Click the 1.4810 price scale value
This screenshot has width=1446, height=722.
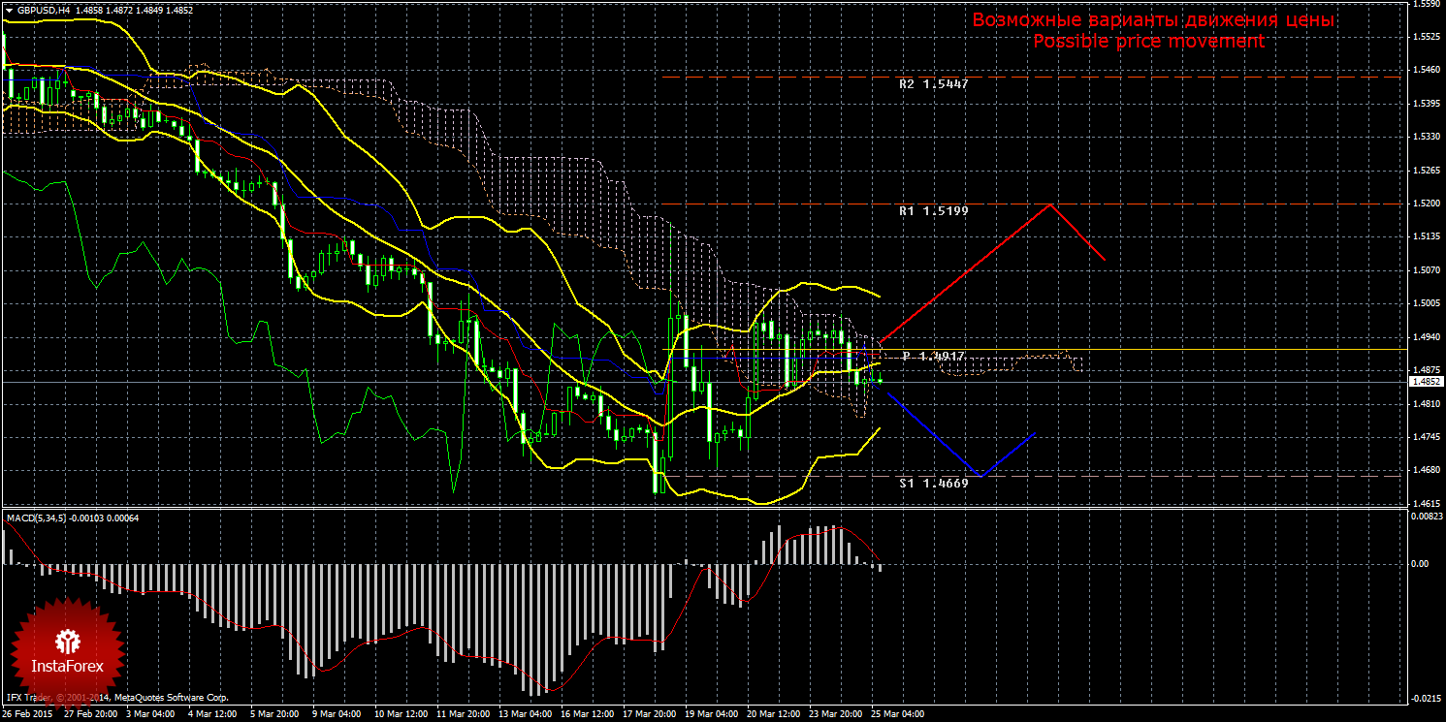1426,404
